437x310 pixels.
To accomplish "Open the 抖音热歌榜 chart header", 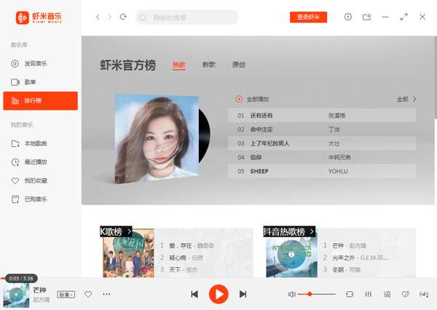I will pos(289,231).
